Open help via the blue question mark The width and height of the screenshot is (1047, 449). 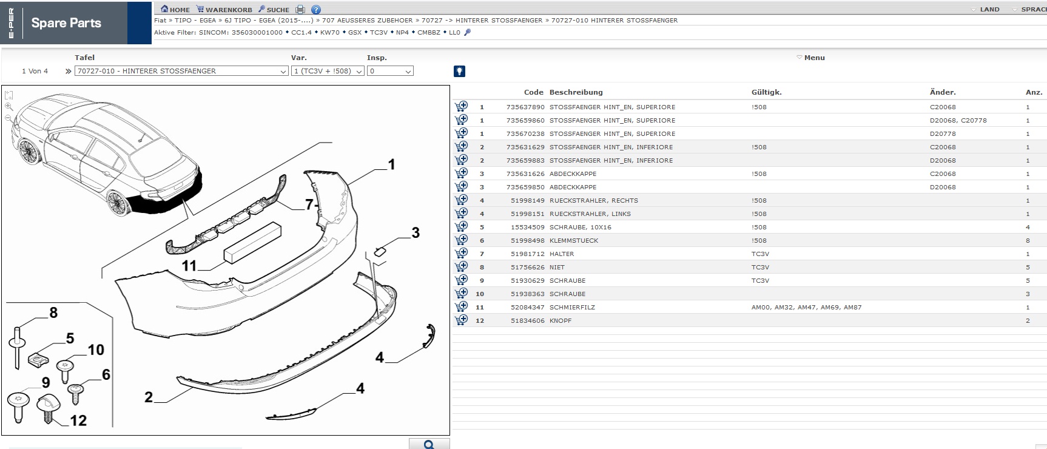[316, 10]
